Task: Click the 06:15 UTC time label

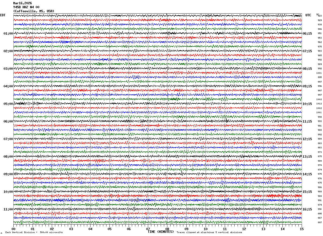Action: click(x=307, y=34)
